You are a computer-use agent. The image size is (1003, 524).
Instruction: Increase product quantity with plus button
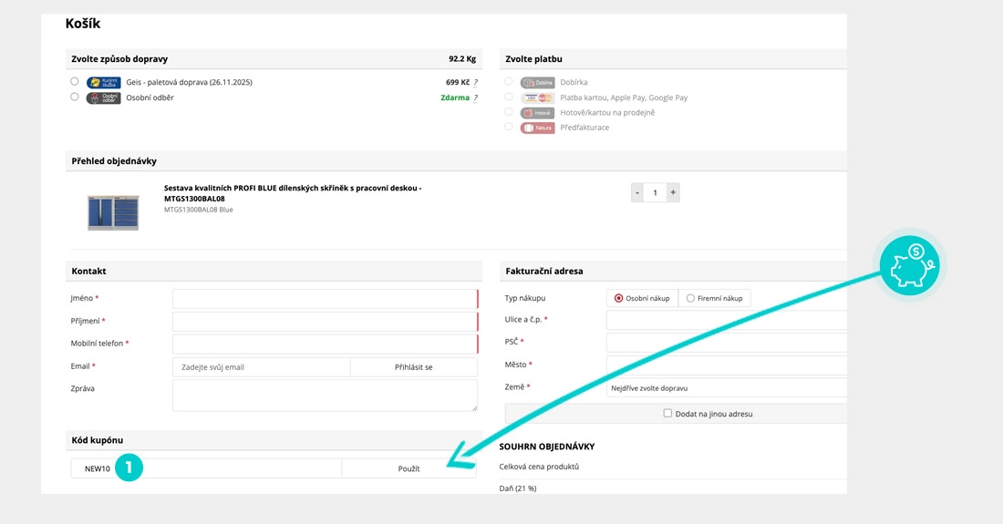(673, 192)
